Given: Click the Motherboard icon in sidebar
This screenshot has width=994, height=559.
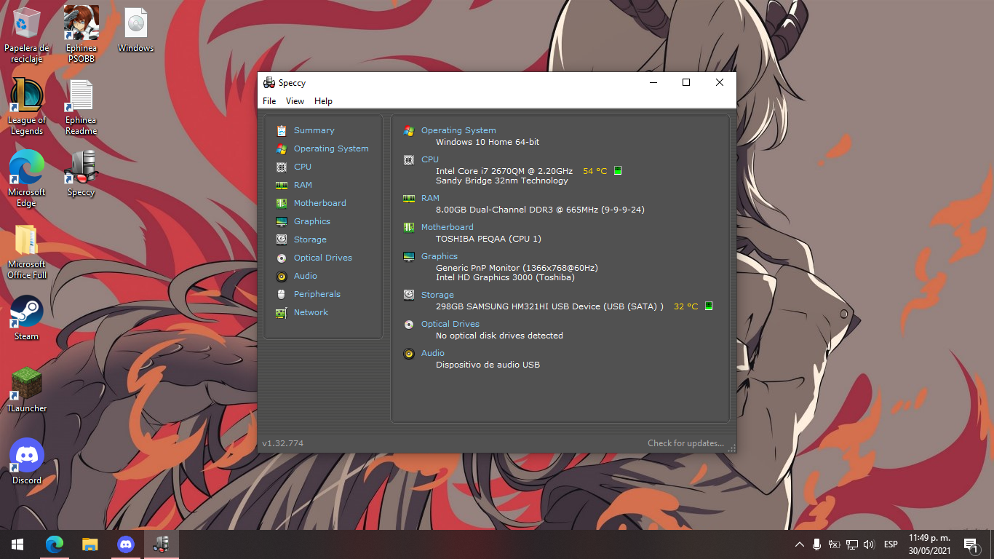Looking at the screenshot, I should coord(282,203).
